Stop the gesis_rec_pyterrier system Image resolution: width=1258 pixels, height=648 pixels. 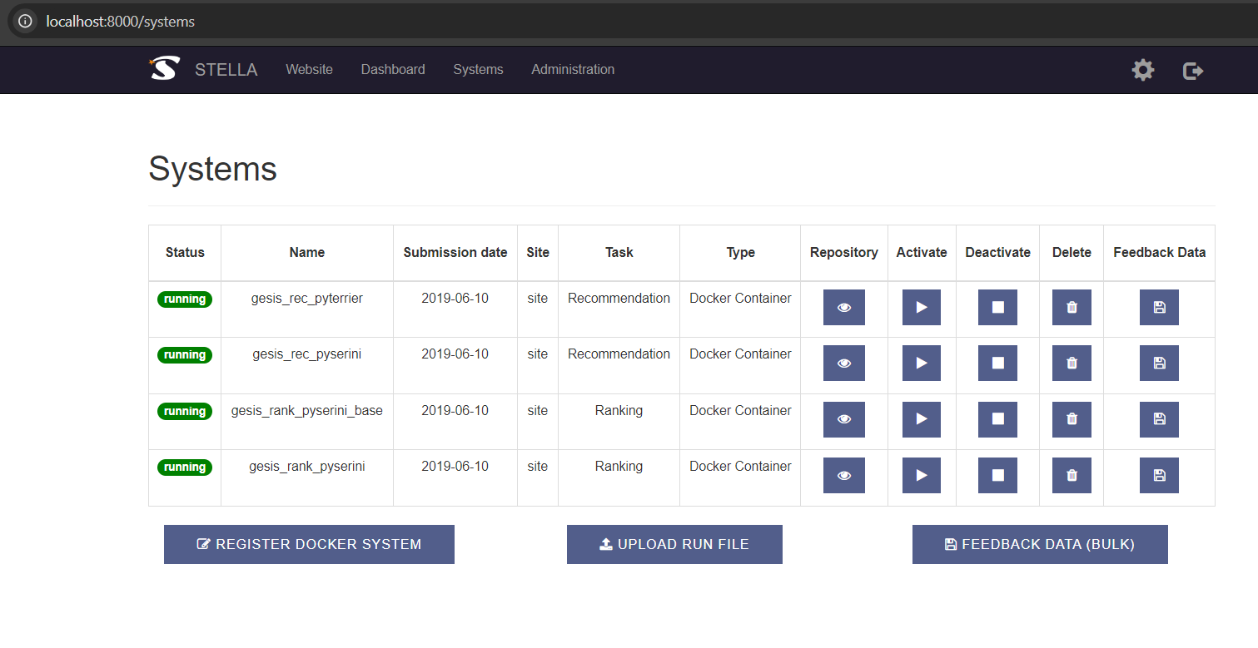pos(997,307)
